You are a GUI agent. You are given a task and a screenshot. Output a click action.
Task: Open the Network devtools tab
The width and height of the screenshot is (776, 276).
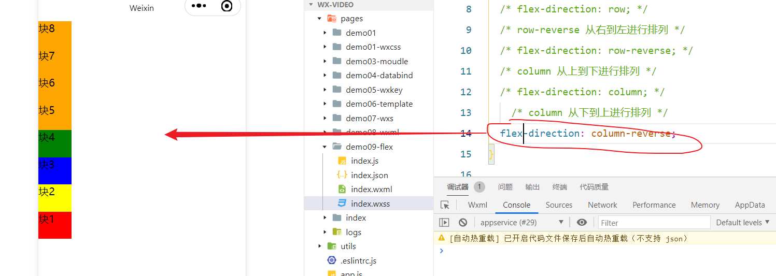click(602, 205)
